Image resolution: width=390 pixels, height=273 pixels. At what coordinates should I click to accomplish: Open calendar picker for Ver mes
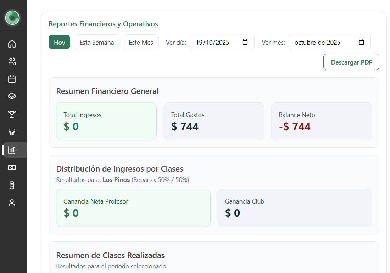click(x=361, y=42)
